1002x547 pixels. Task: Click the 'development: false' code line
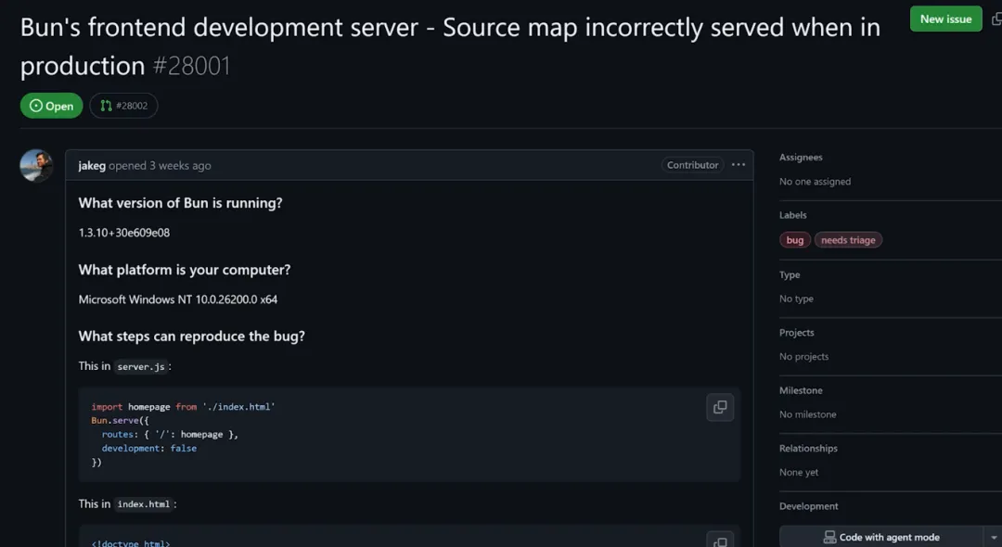pyautogui.click(x=148, y=448)
